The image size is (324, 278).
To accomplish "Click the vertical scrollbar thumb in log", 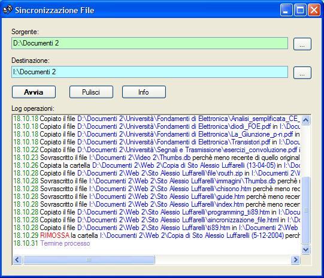I will 305,210.
